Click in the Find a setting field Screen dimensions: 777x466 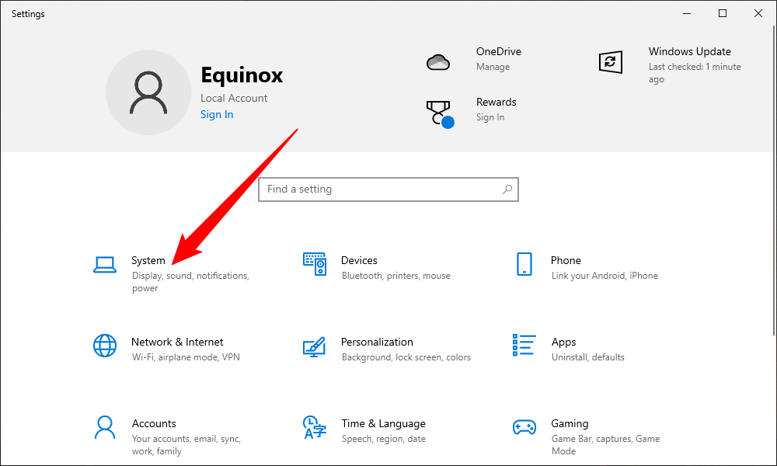click(x=388, y=190)
